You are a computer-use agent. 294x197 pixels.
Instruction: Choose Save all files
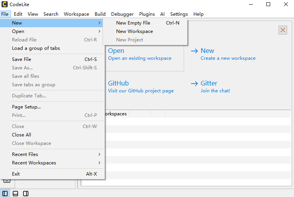point(51,76)
